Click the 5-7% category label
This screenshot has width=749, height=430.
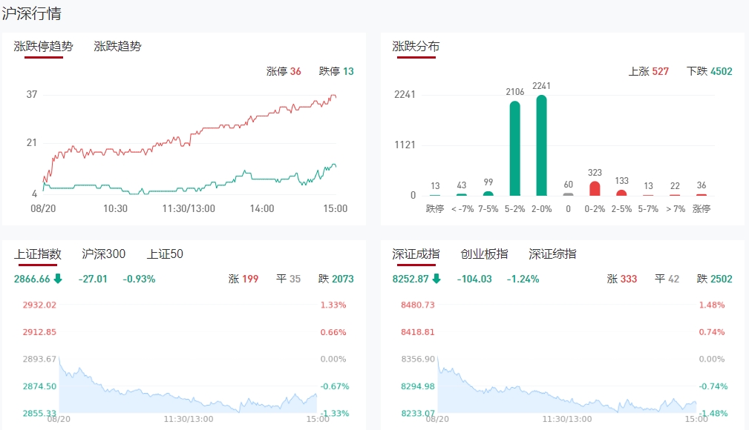[x=648, y=208]
